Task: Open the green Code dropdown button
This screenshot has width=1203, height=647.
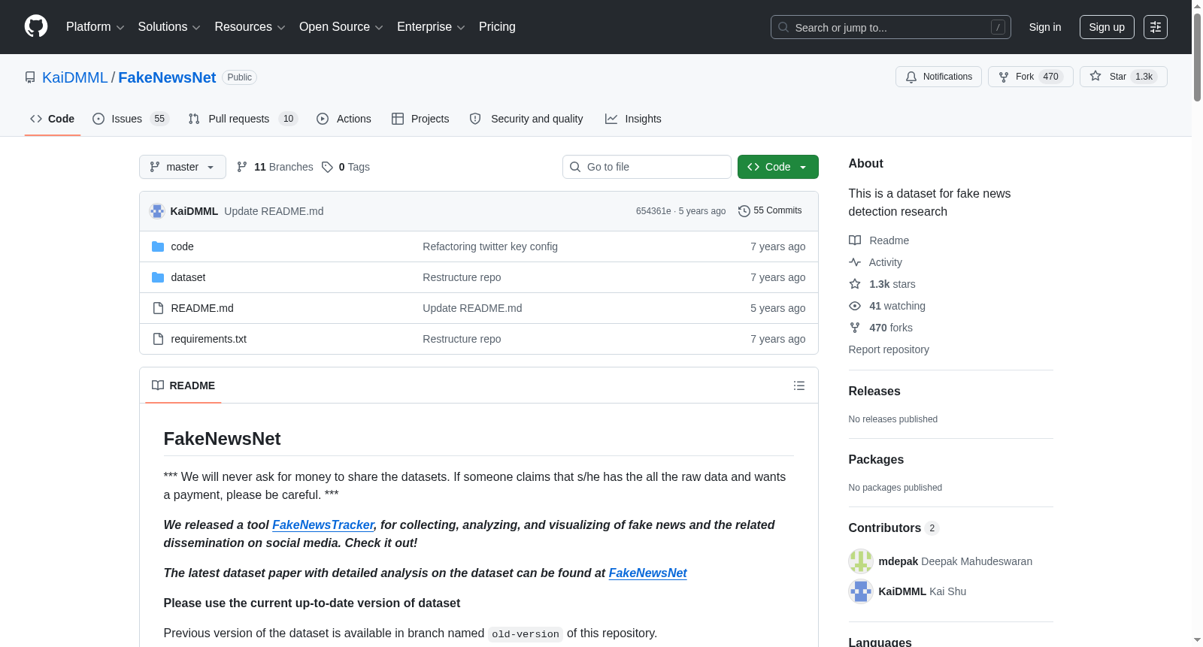Action: 778,167
